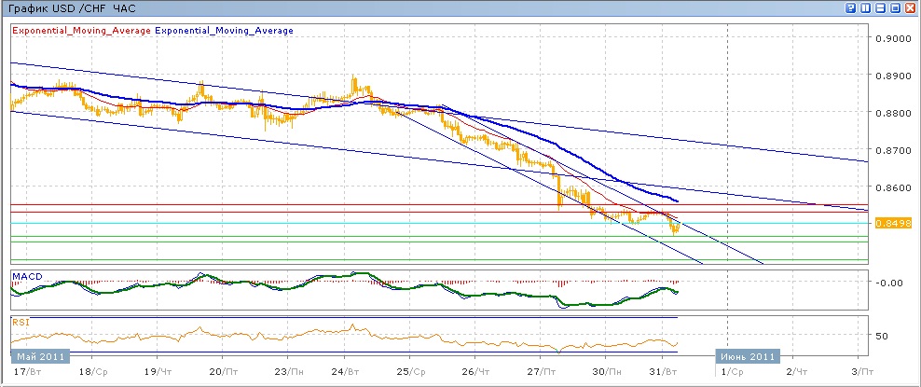921x387 pixels.
Task: Open help via the question mark icon
Action: point(850,7)
